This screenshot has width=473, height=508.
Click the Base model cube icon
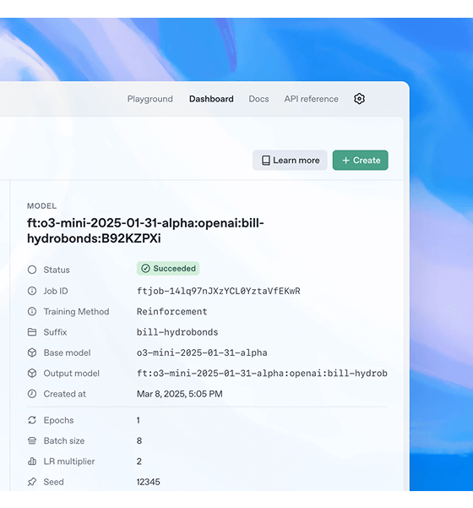click(x=32, y=352)
